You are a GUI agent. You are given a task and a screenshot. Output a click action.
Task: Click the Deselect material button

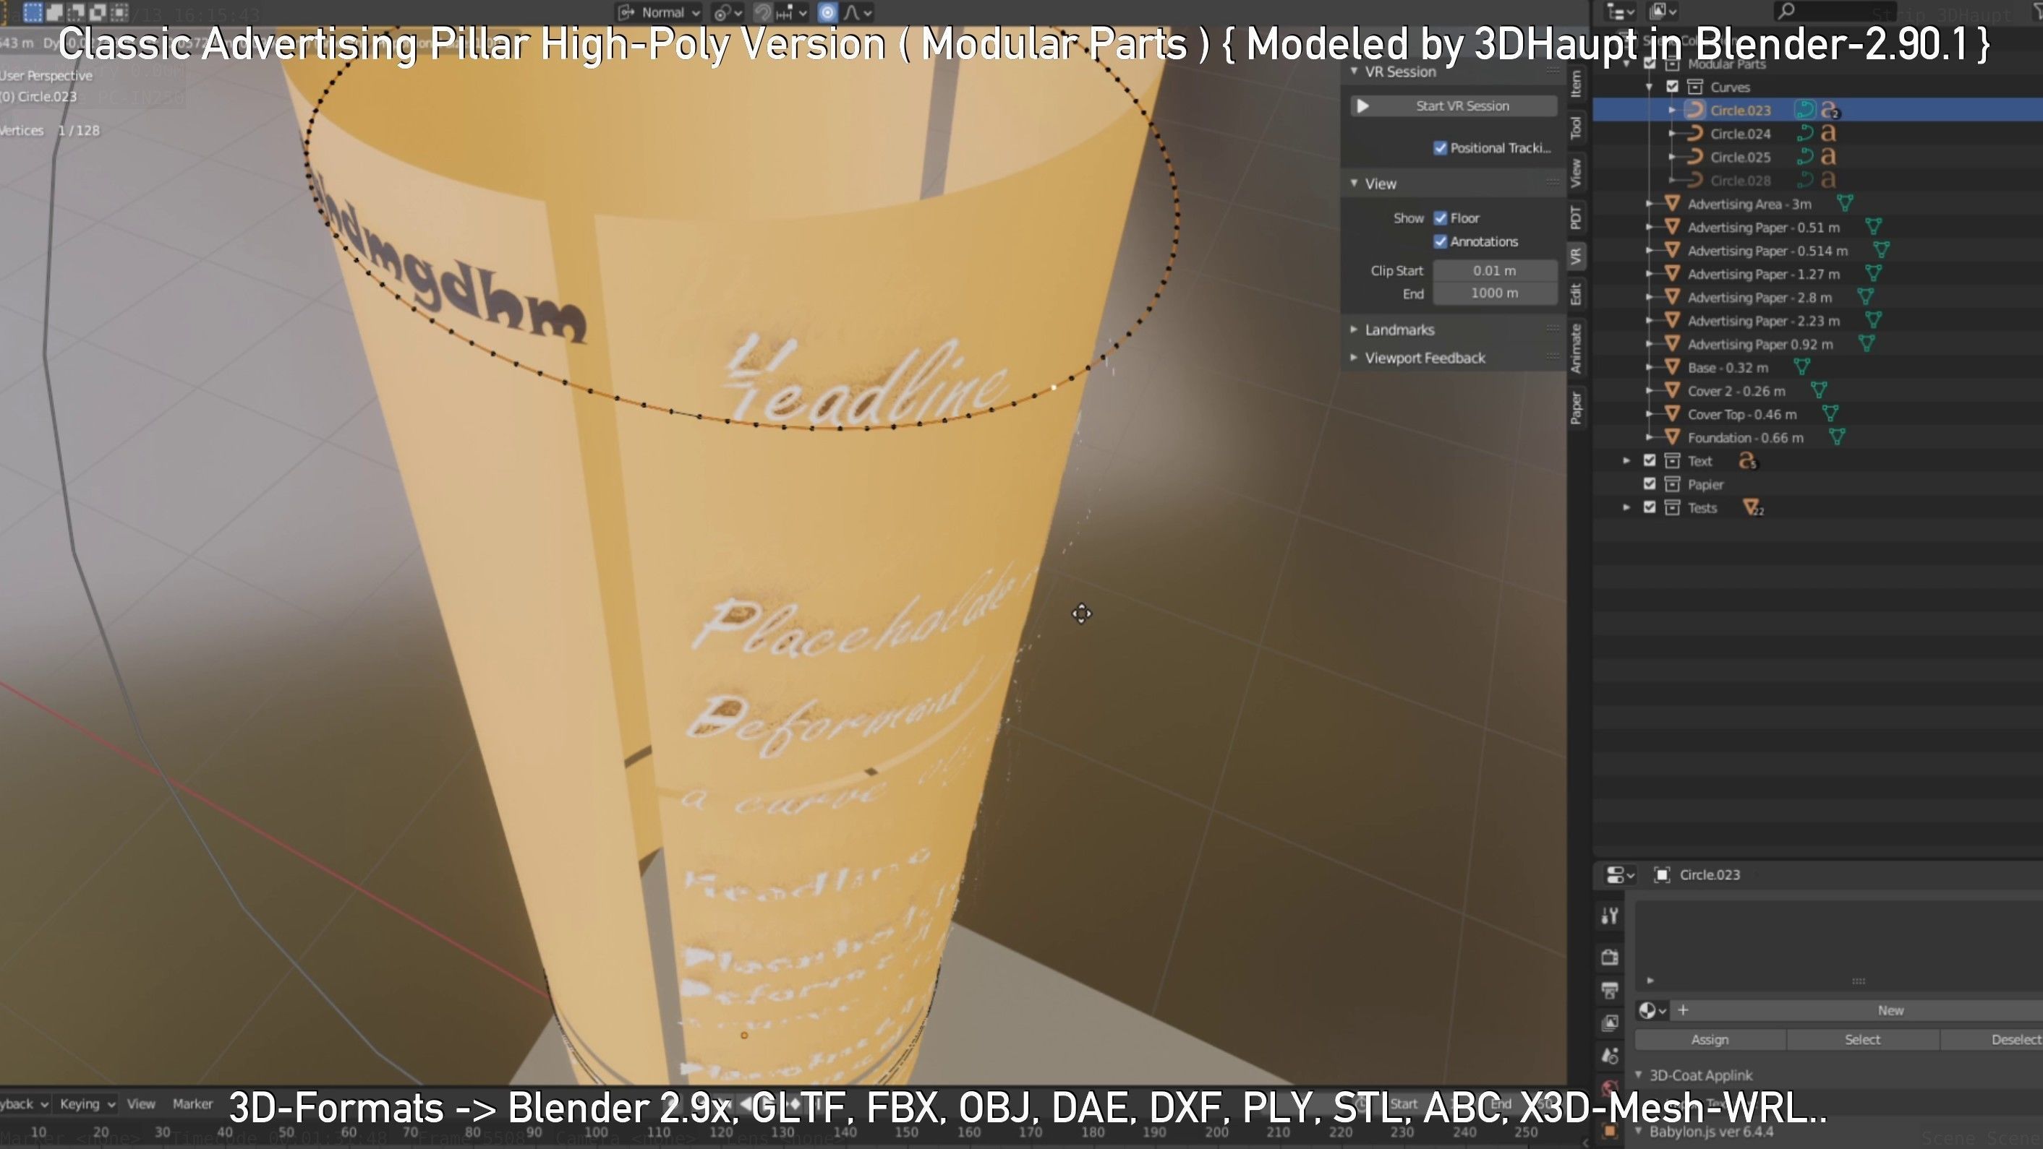click(x=1992, y=1039)
